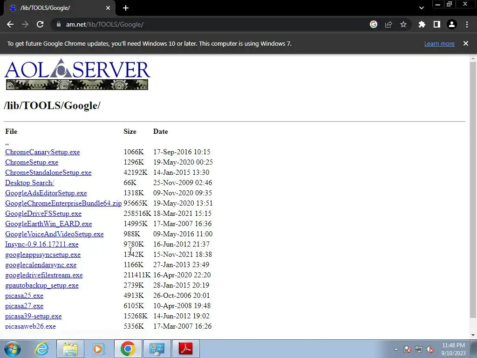Download picasa39-setup.exe

click(x=33, y=317)
